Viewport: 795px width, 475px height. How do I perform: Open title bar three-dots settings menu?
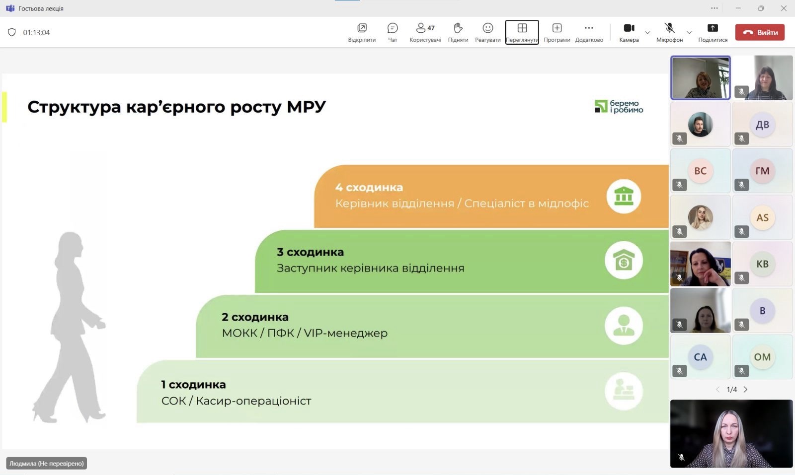tap(714, 8)
